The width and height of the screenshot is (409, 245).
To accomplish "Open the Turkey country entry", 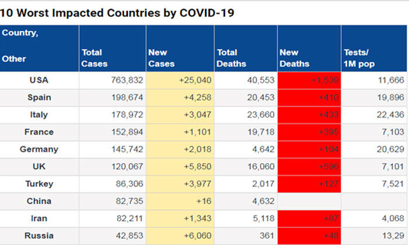I will (x=39, y=184).
